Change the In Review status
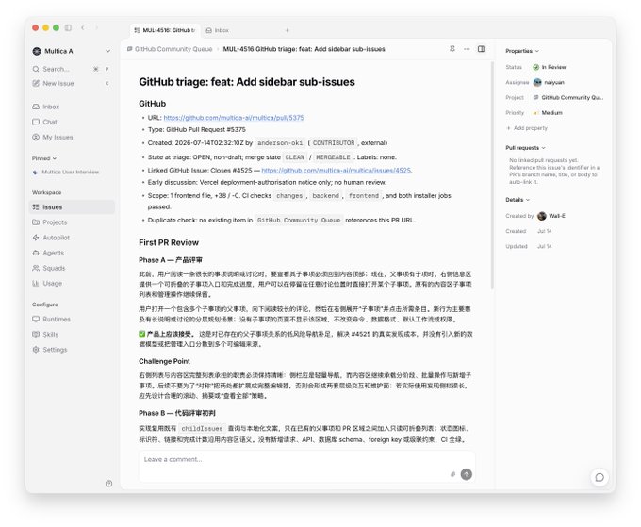The width and height of the screenshot is (641, 527). tap(550, 67)
